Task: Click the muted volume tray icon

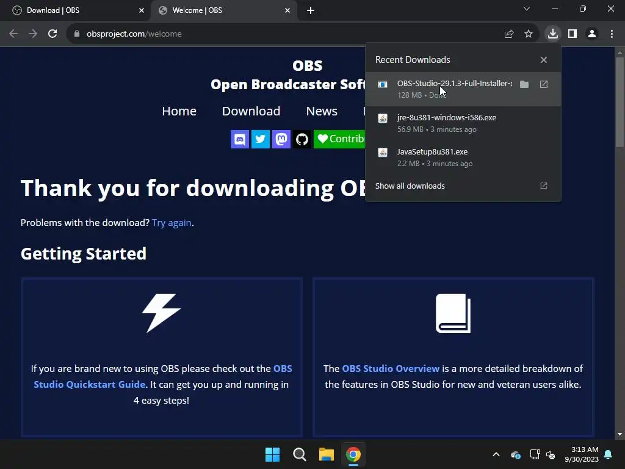Action: 551,454
